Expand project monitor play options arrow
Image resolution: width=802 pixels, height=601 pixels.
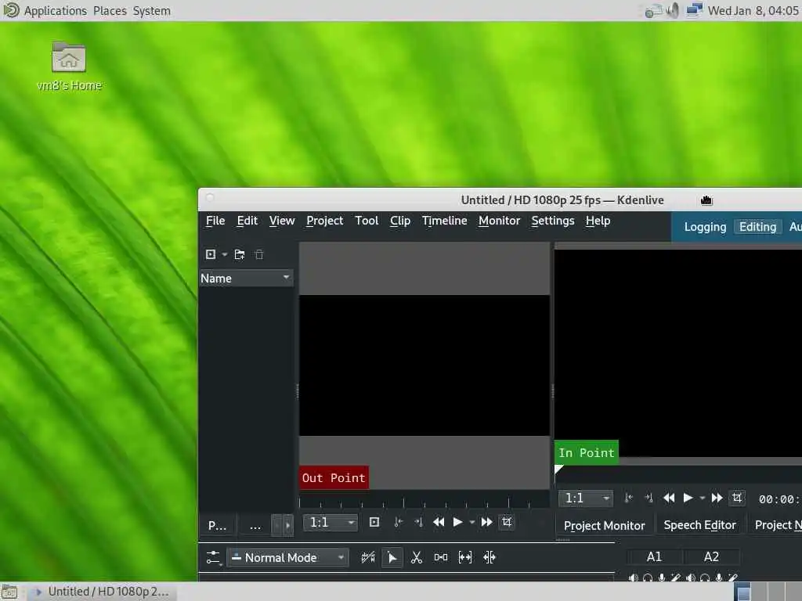(703, 498)
